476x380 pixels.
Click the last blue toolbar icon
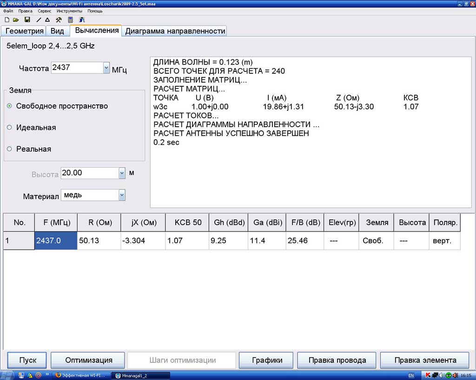pyautogui.click(x=82, y=20)
